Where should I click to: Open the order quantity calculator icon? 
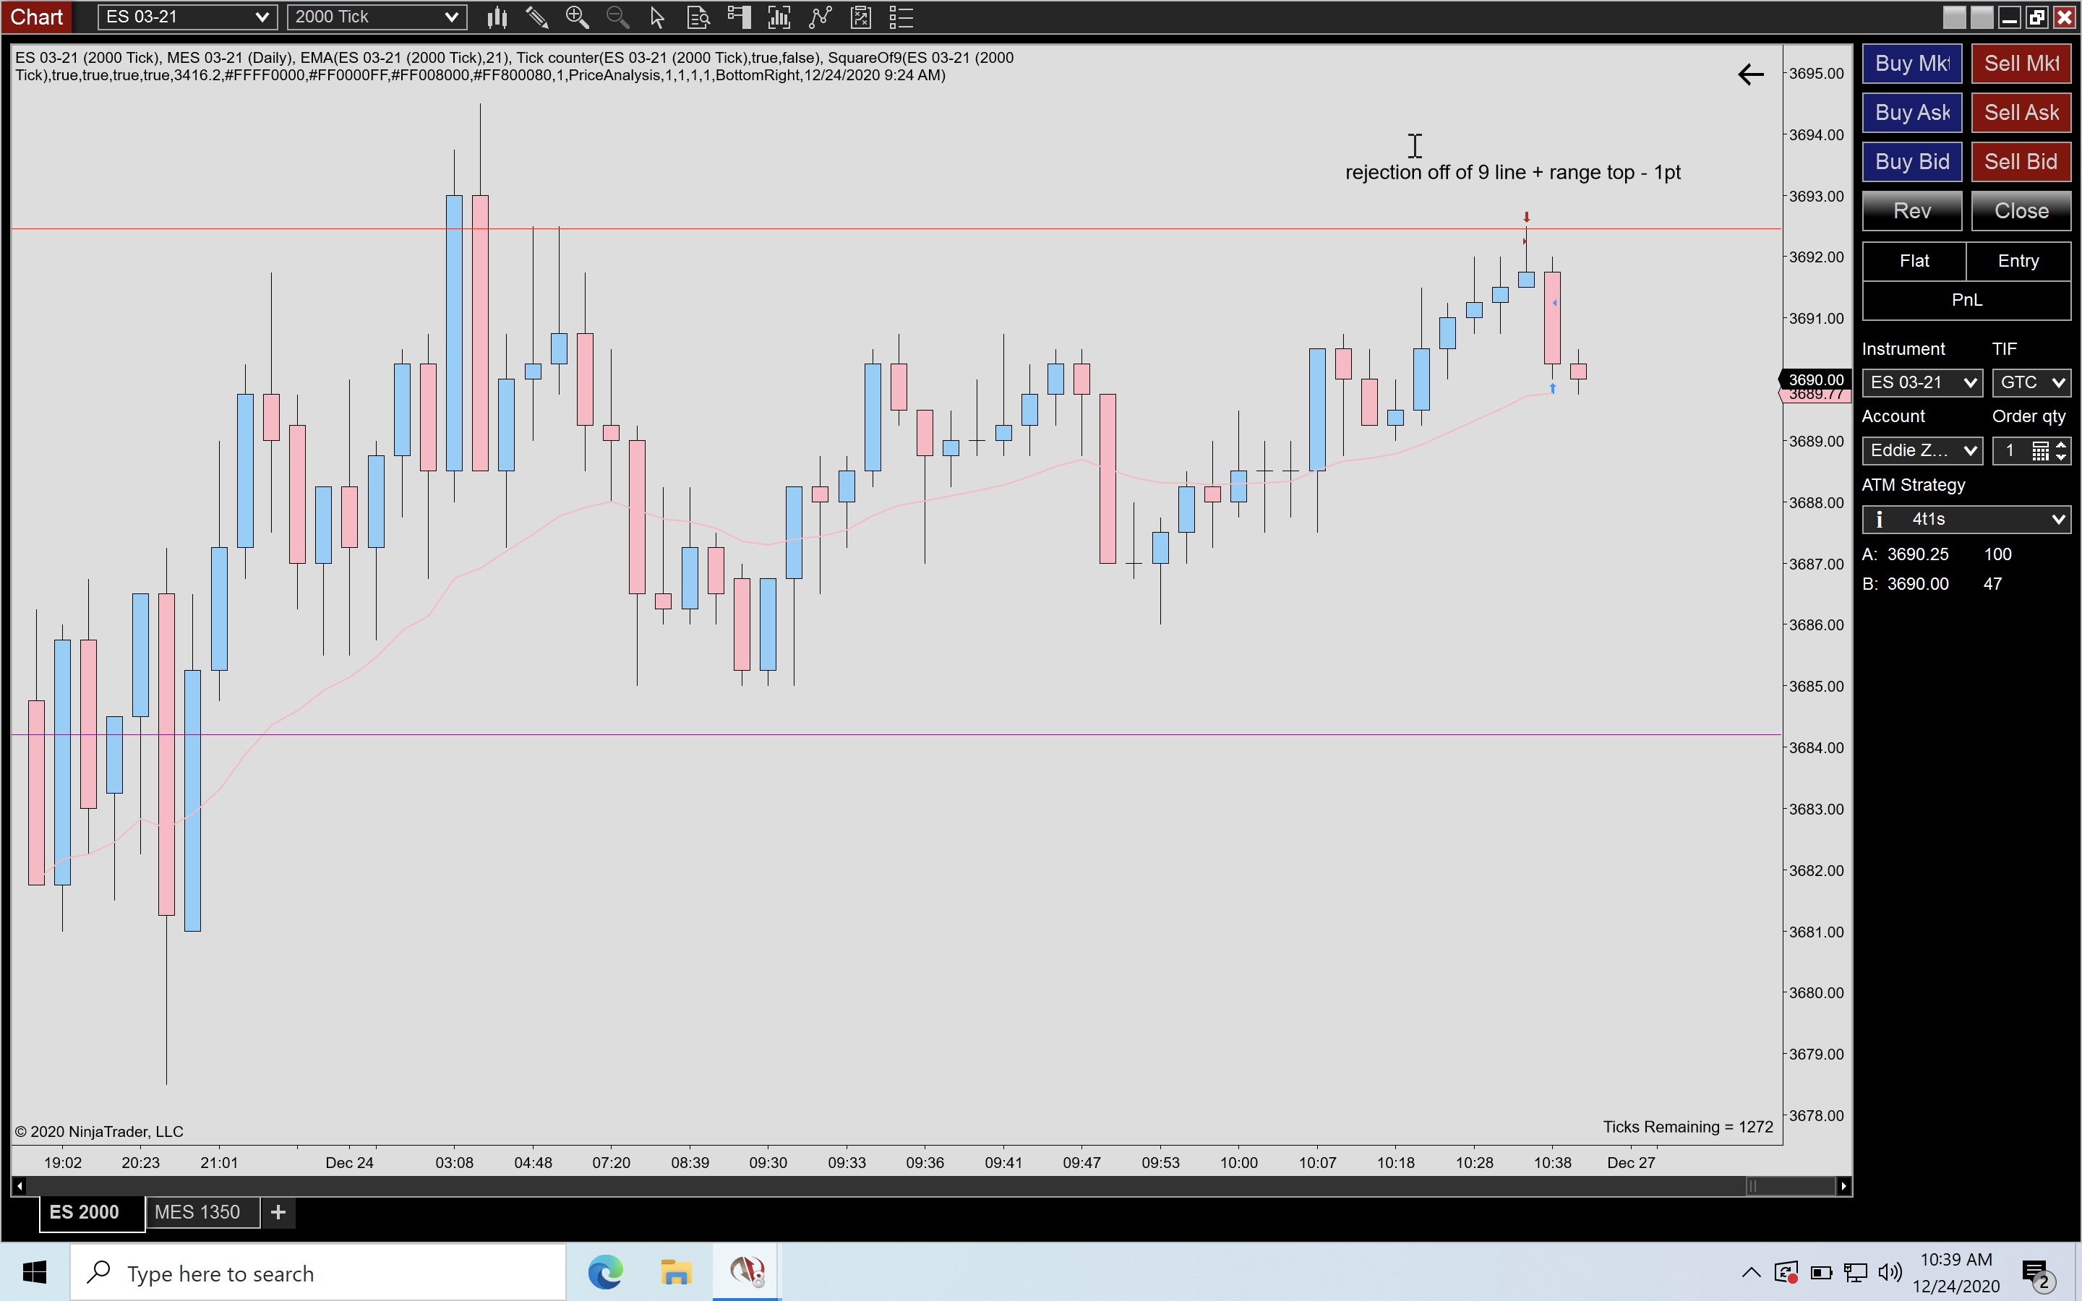[2040, 451]
